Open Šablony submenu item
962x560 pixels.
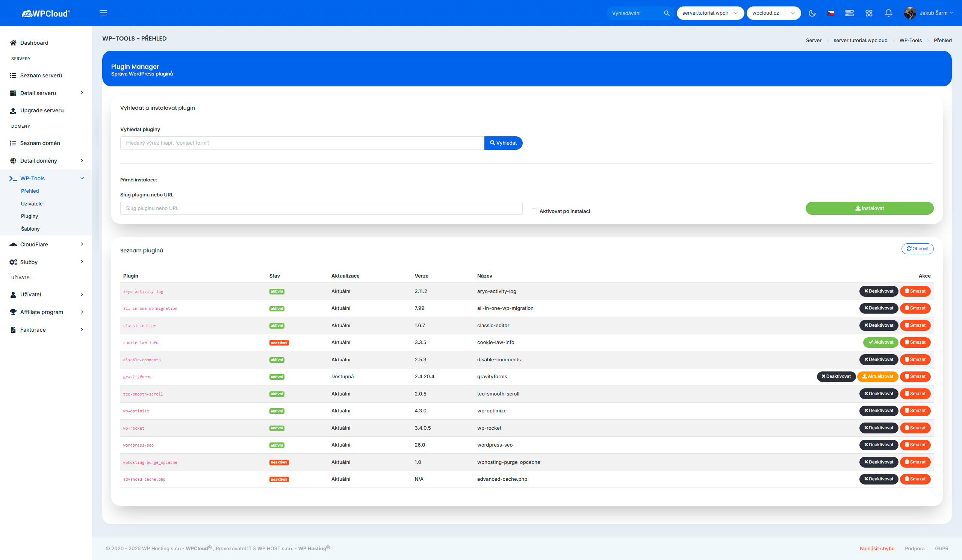[x=30, y=229]
